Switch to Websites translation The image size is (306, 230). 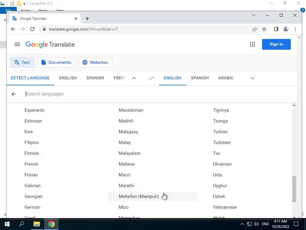click(x=95, y=62)
